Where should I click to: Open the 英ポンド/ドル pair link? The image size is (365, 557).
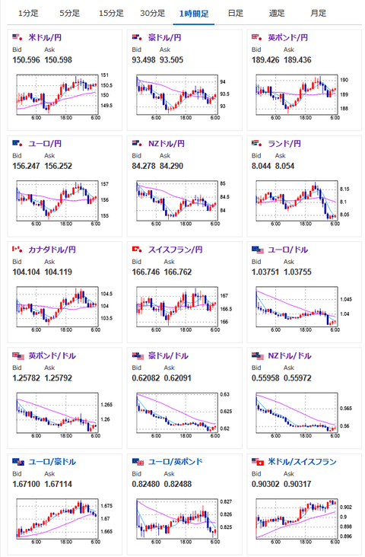coord(52,355)
